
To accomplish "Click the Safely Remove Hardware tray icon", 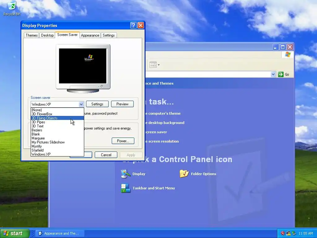I will click(294, 233).
